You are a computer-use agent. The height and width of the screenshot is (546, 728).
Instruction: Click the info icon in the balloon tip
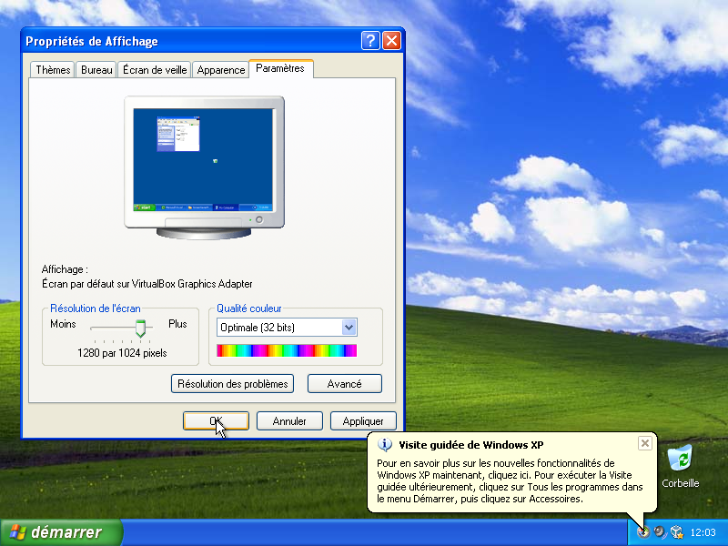[385, 445]
